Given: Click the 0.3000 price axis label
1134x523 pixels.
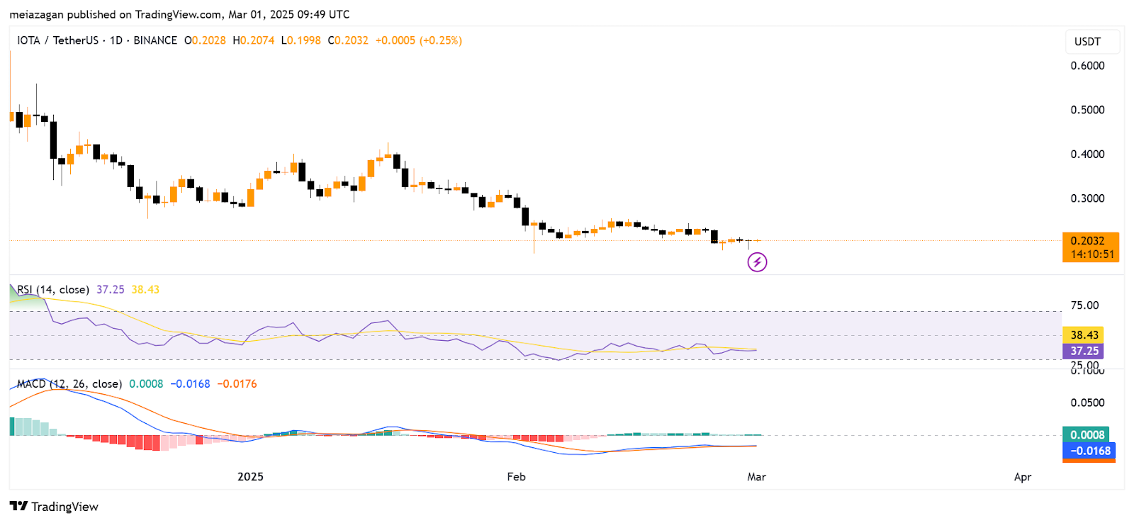Looking at the screenshot, I should click(1087, 198).
